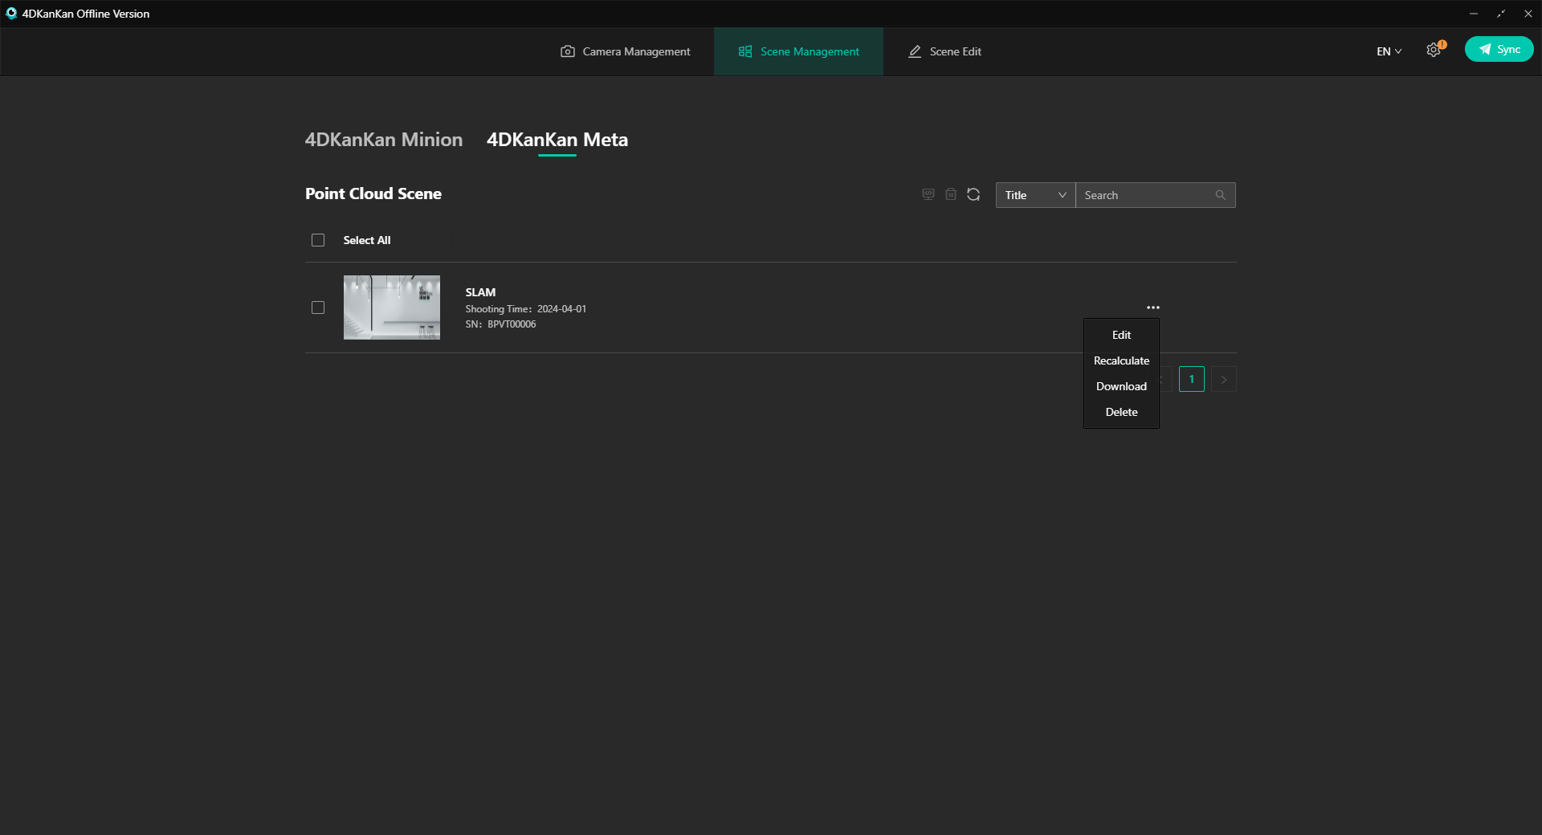
Task: Restore the window using title bar button
Action: (1500, 14)
